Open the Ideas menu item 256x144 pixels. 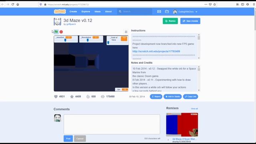pyautogui.click(x=98, y=12)
